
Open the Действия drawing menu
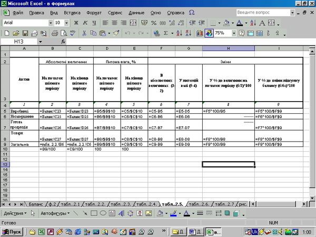tap(15, 213)
